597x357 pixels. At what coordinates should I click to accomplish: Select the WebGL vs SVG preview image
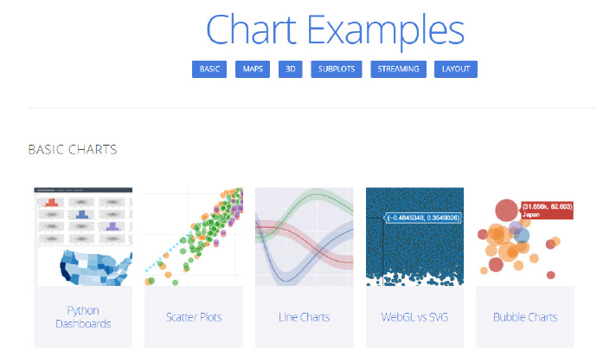(414, 237)
